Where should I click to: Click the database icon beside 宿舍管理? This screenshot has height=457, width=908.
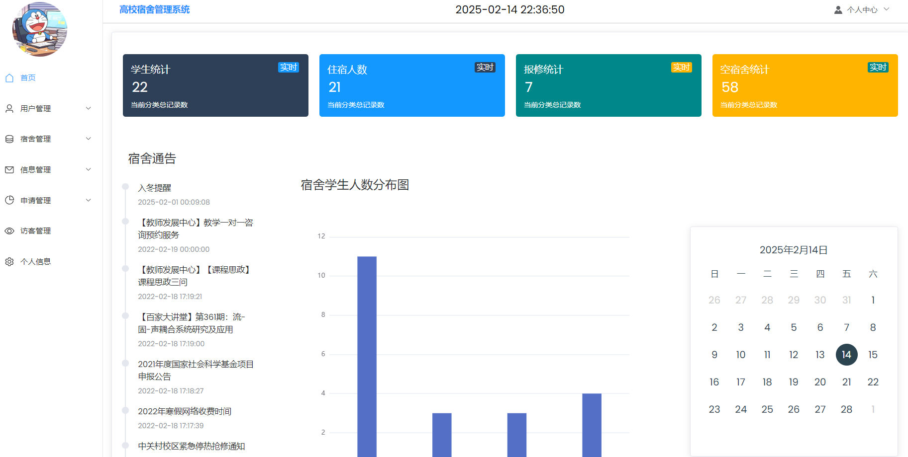[9, 139]
